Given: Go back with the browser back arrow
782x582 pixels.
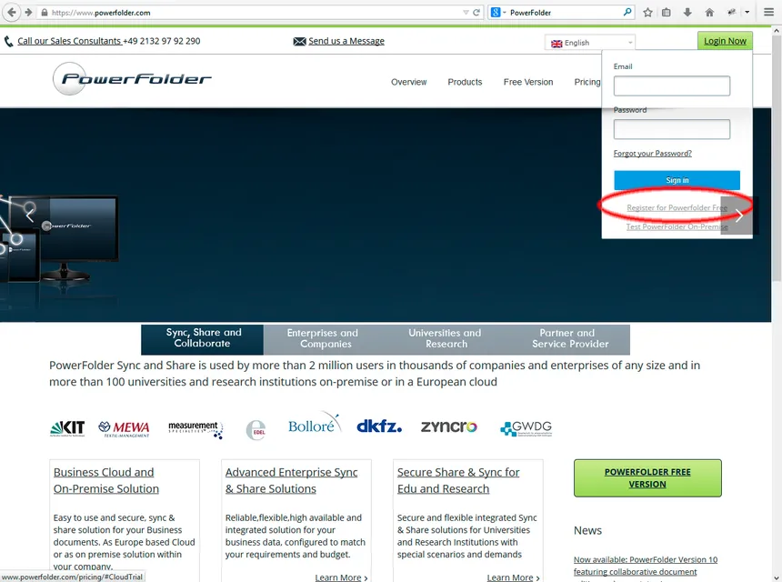Looking at the screenshot, I should pos(12,13).
